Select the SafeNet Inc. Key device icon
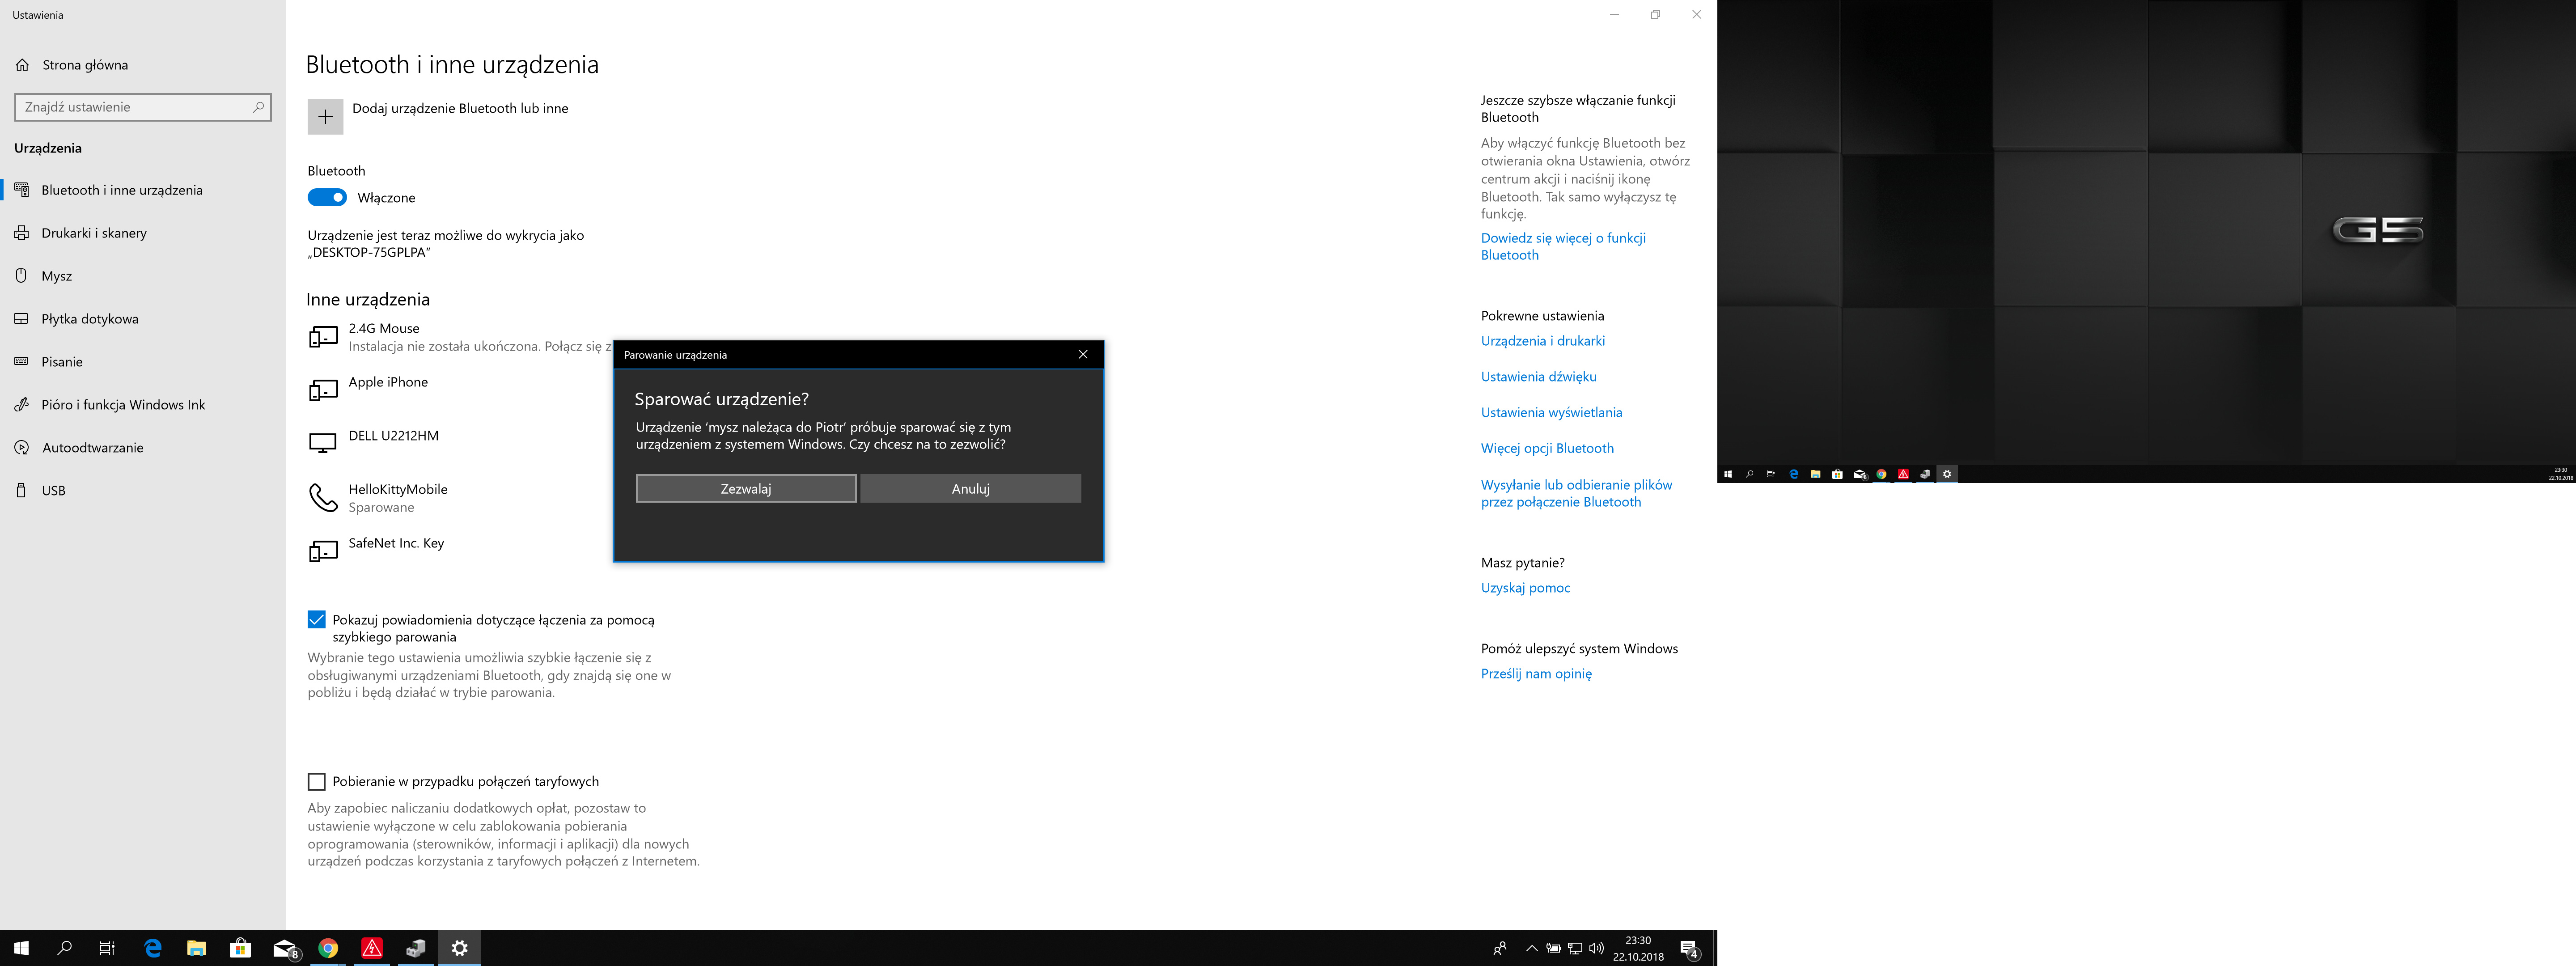Image resolution: width=2576 pixels, height=966 pixels. [323, 551]
